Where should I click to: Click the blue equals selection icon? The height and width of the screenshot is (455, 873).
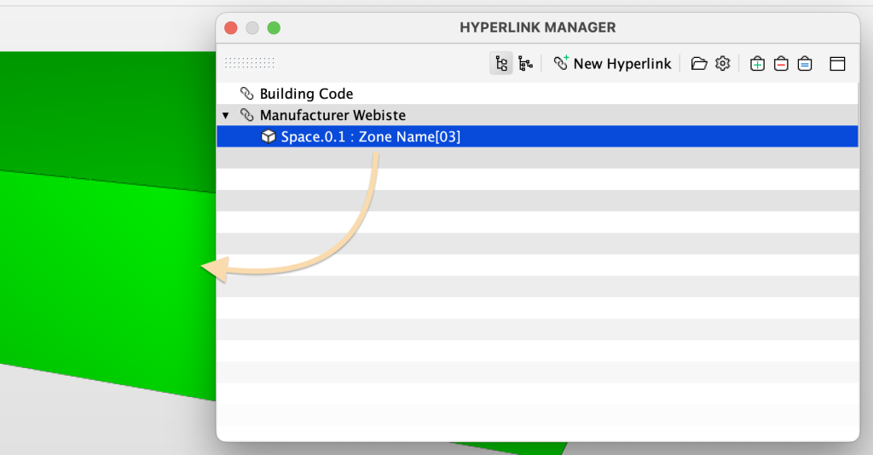click(805, 64)
